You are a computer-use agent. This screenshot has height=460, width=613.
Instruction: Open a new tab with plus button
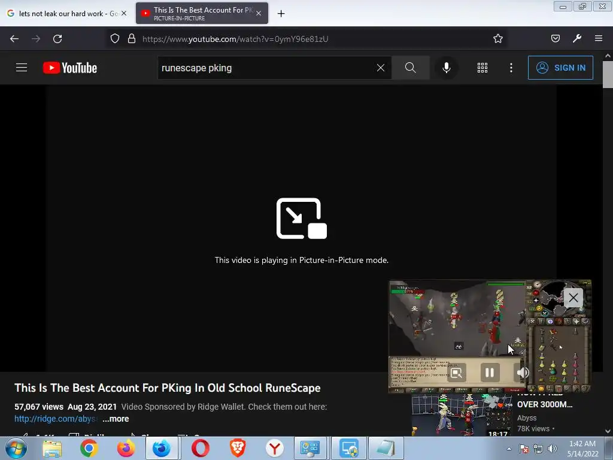(x=281, y=14)
